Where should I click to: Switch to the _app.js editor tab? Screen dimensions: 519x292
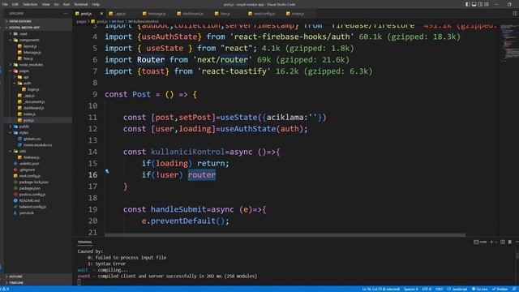click(x=121, y=14)
